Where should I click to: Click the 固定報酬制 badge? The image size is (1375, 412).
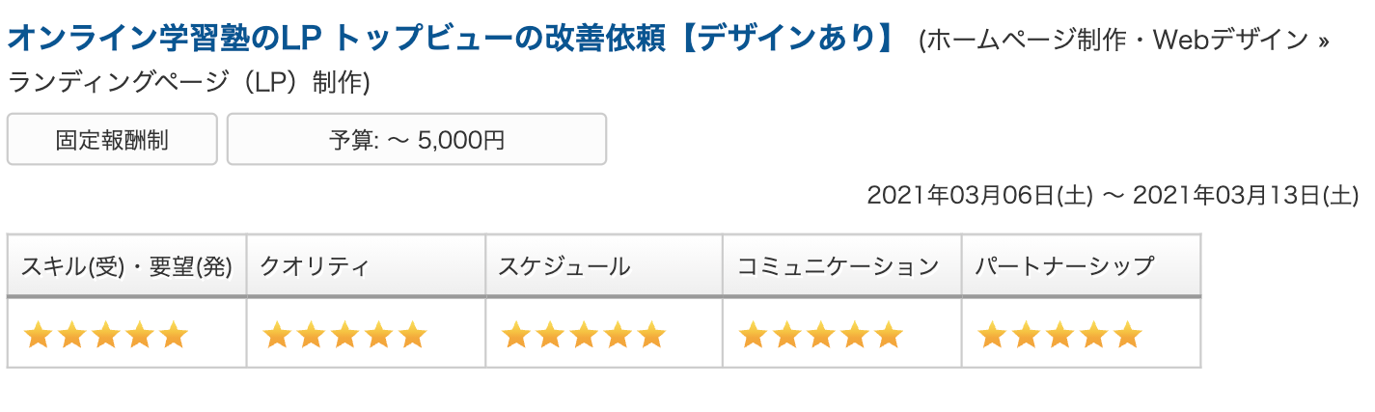click(x=112, y=140)
